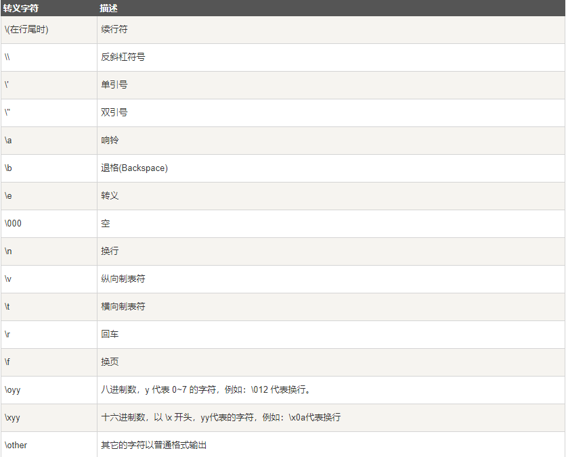Select the 纵向制表符 description
The width and height of the screenshot is (566, 457).
point(123,279)
